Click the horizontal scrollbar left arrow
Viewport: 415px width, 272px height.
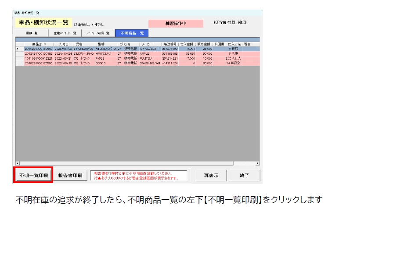pyautogui.click(x=18, y=163)
